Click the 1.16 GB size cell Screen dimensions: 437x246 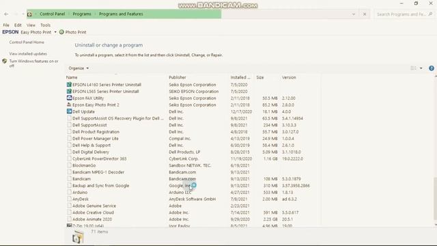click(270, 159)
